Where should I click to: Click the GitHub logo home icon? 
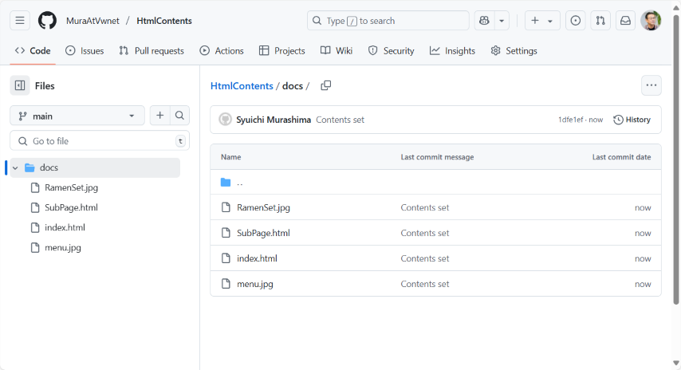(x=47, y=21)
